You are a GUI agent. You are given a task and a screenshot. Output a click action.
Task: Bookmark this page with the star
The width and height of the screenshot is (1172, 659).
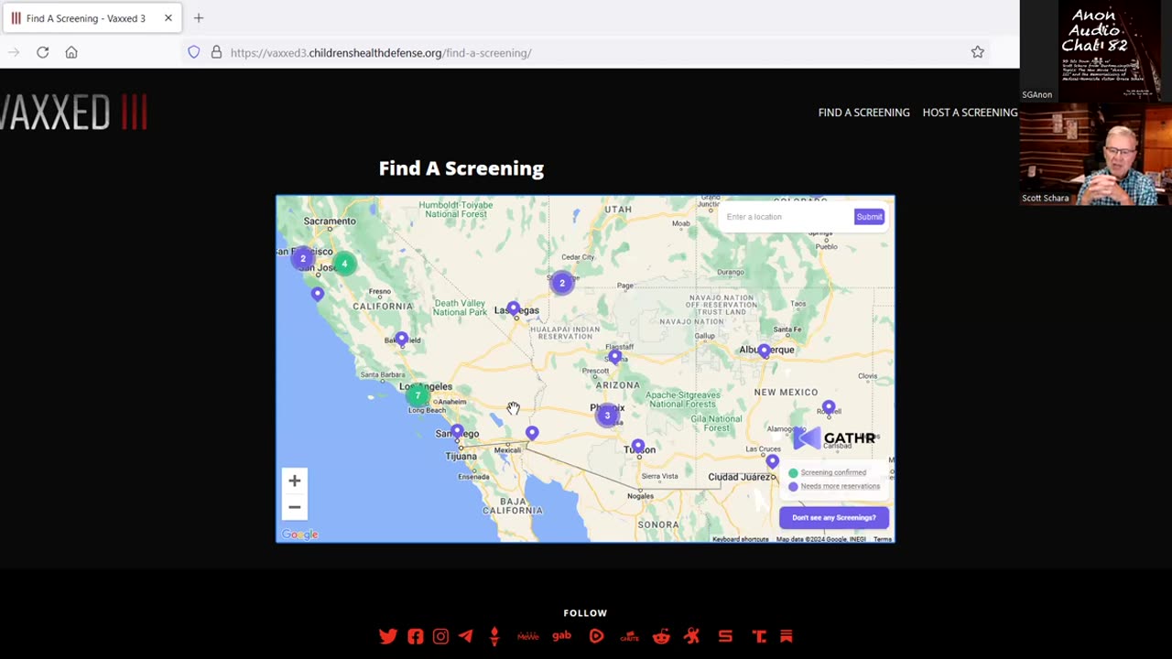tap(978, 52)
